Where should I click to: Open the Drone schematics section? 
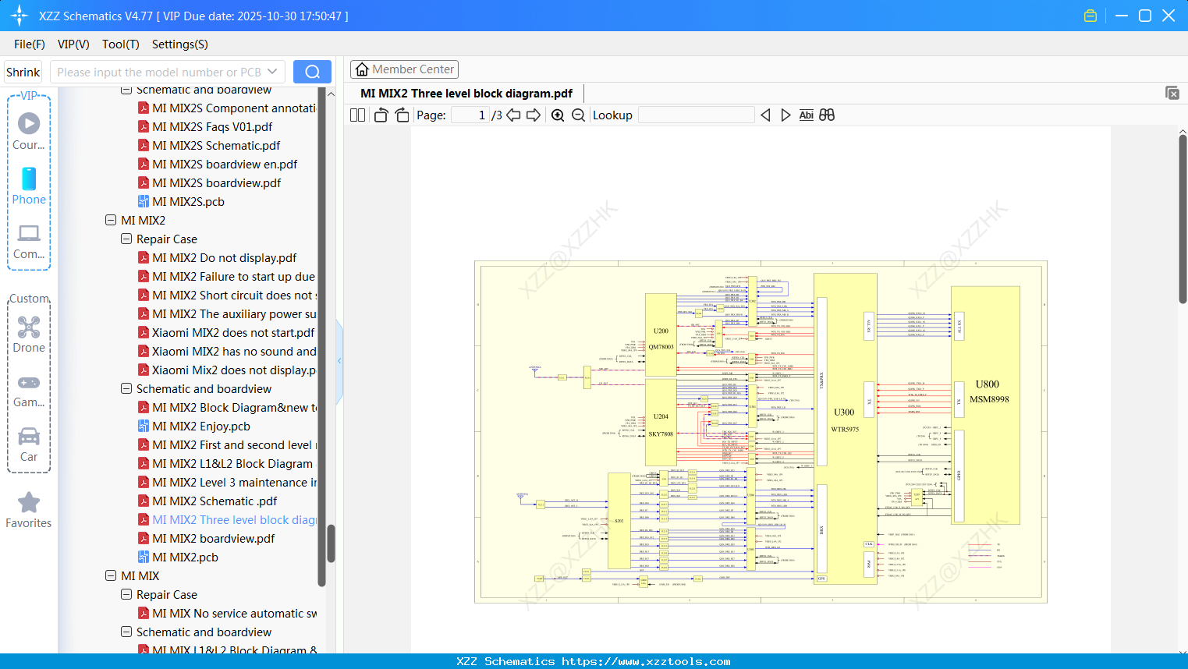[29, 327]
